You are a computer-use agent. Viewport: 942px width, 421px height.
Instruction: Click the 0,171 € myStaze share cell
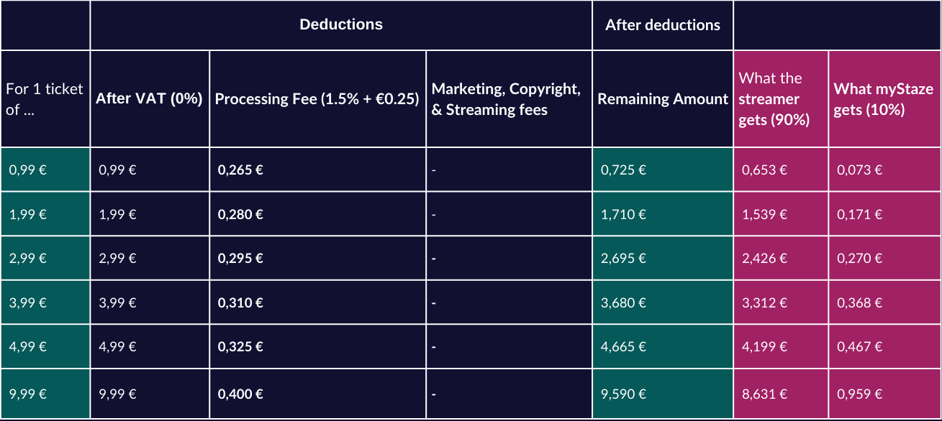click(x=859, y=214)
